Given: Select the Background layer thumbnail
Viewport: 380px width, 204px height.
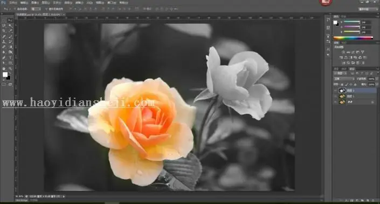Looking at the screenshot, I should click(342, 102).
